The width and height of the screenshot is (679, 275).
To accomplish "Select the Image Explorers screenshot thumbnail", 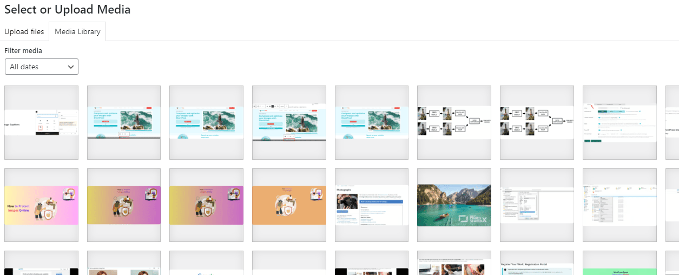I will coord(41,122).
